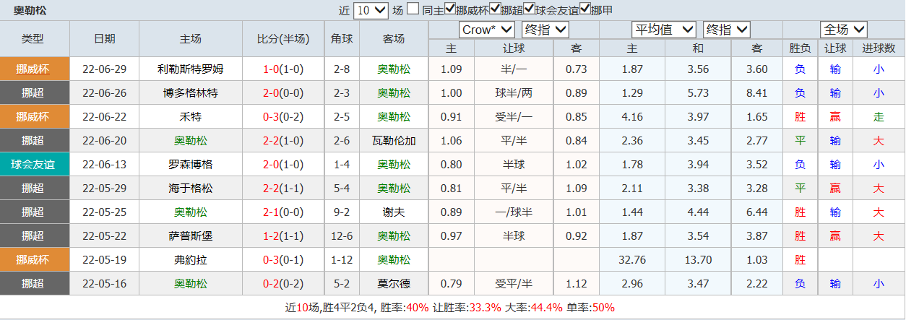Click the handicap 受平/半 cell
The image size is (906, 320).
pyautogui.click(x=514, y=284)
